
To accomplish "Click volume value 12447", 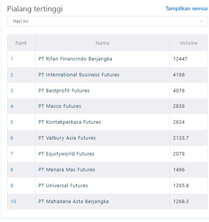I will pyautogui.click(x=180, y=59).
